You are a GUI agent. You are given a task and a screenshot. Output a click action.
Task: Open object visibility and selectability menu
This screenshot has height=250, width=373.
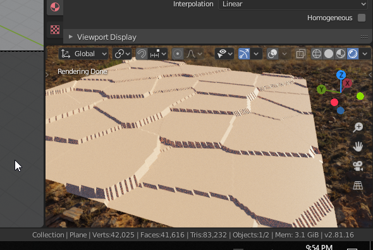[x=224, y=54]
